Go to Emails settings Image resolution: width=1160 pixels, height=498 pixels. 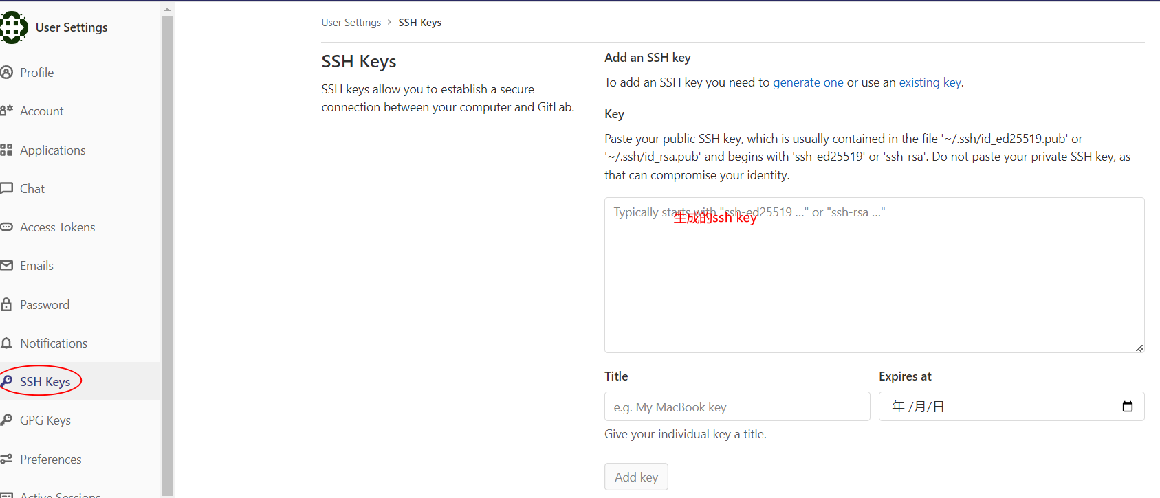click(x=37, y=265)
